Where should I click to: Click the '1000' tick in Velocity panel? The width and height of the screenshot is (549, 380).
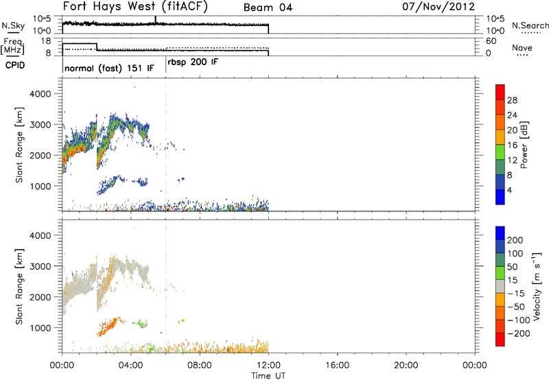40,328
